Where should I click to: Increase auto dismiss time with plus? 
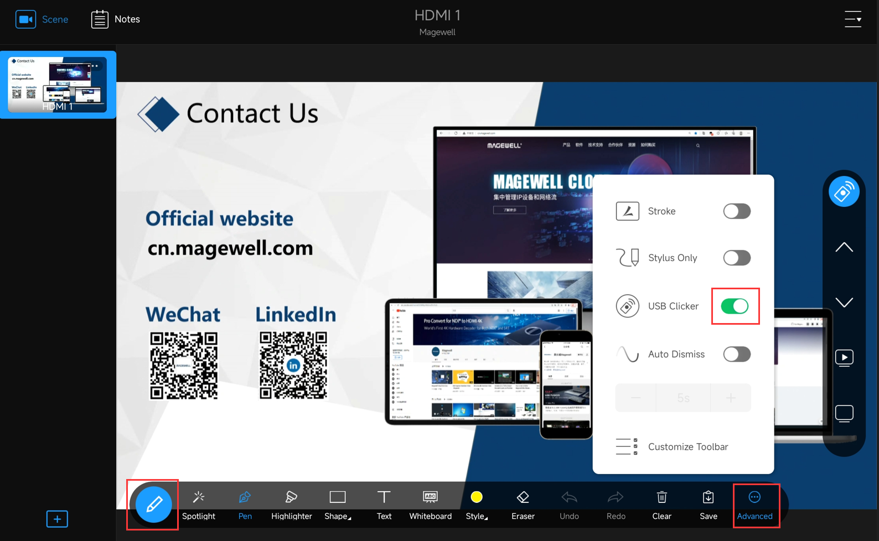(x=731, y=398)
